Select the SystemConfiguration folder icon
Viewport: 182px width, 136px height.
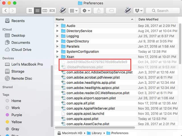point(63,51)
